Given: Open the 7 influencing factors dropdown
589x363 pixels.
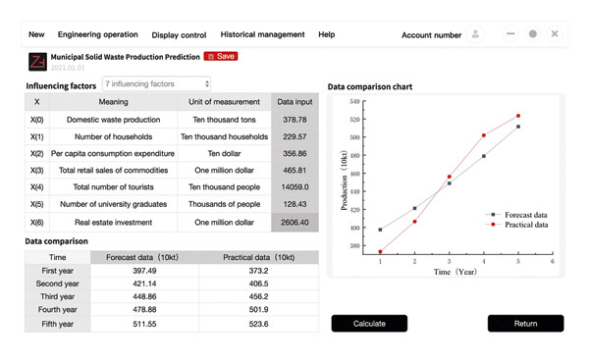Looking at the screenshot, I should coord(156,83).
